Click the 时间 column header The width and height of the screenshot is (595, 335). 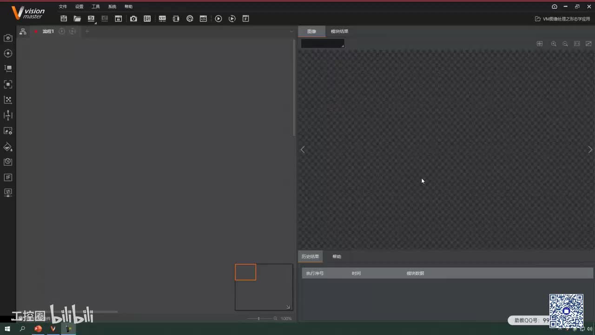(356, 273)
